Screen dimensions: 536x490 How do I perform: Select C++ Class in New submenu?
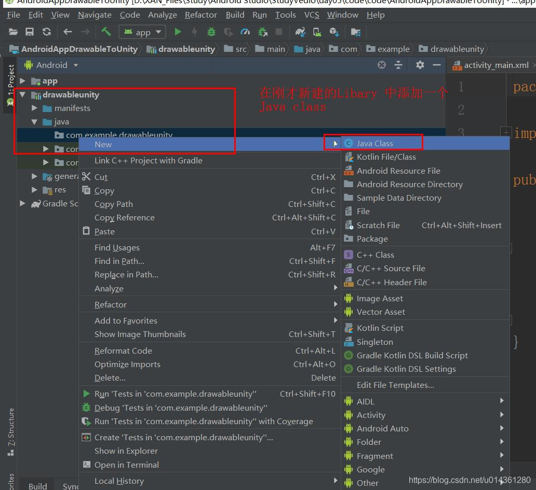point(425,255)
